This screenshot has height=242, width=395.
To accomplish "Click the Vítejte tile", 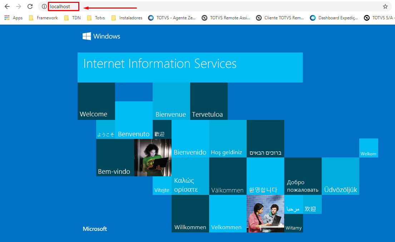I will point(162,185).
